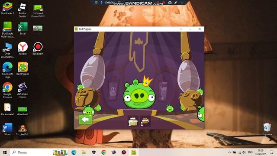The image size is (277, 156).
Task: Click the Bandicam overlay pin icon
Action: tap(101, 3)
